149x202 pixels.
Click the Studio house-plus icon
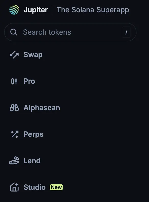pos(14,187)
